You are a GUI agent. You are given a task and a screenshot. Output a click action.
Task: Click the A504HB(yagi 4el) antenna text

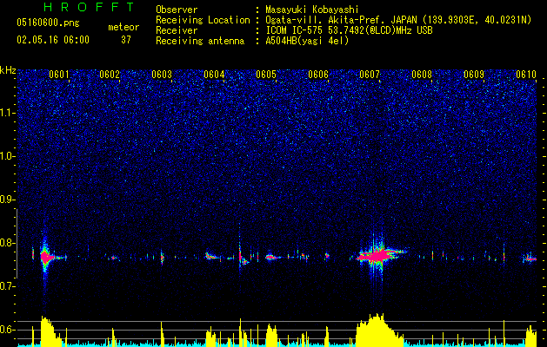point(307,41)
